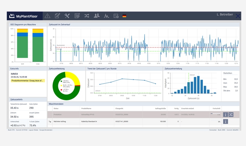
Task: Select the ProduktName column header
Action: 86,108
